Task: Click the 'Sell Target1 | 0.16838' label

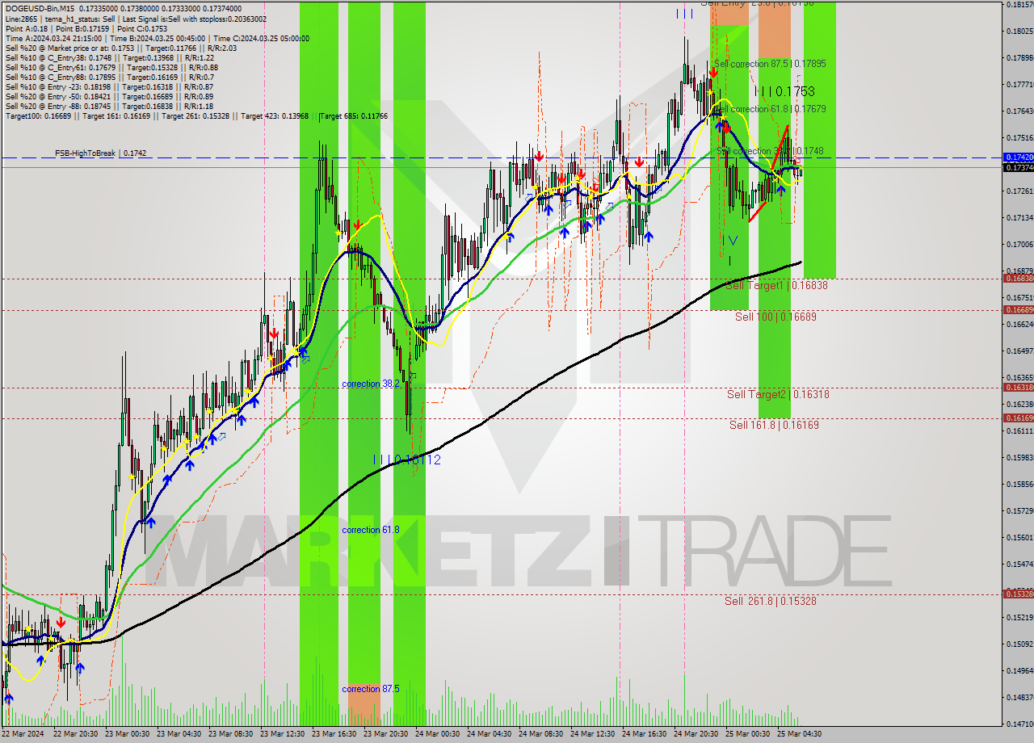Action: point(776,285)
